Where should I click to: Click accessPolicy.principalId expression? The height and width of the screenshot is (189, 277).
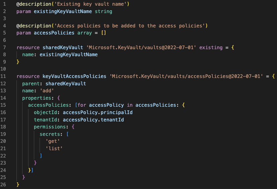coord(98,112)
